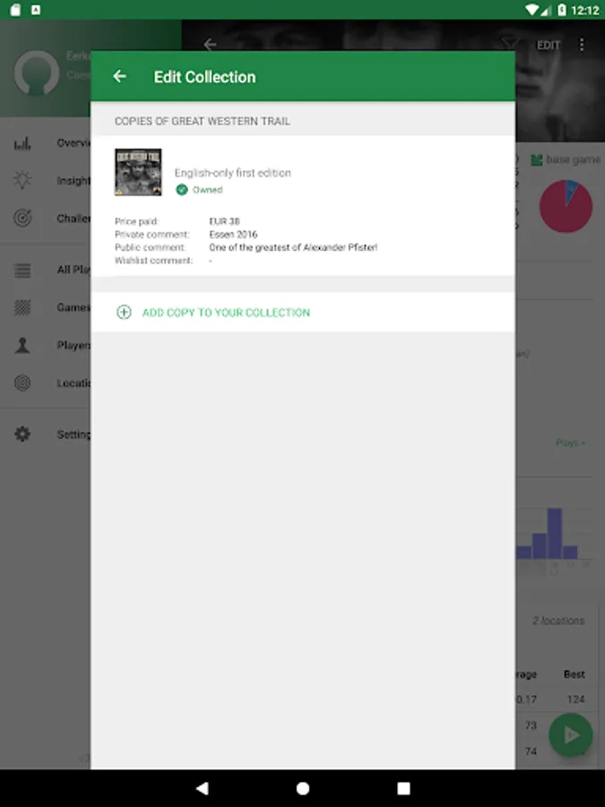Tap the SD card notification icon
Image resolution: width=605 pixels, height=807 pixels.
coord(15,10)
